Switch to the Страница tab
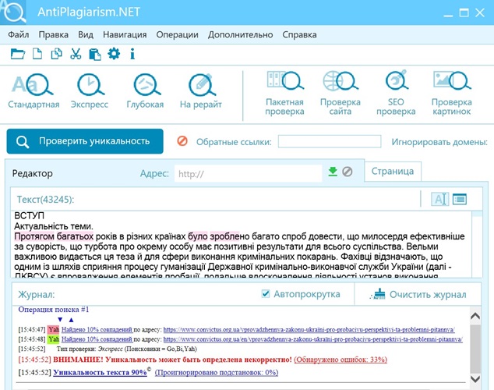This screenshot has width=494, height=390. [393, 171]
